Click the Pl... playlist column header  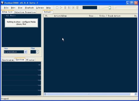pyautogui.click(x=48, y=16)
